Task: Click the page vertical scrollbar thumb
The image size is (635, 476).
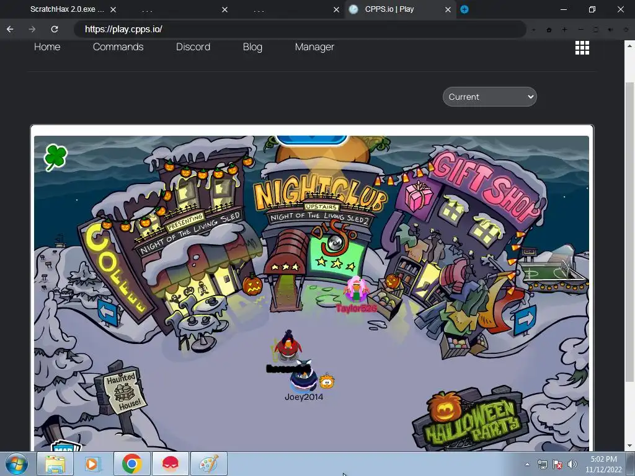Action: click(x=629, y=231)
